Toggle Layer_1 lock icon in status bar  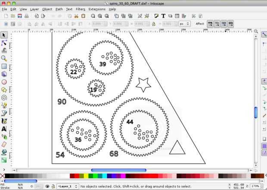point(53,187)
